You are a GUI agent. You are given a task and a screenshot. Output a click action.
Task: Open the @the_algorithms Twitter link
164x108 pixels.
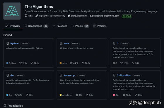click(x=79, y=16)
